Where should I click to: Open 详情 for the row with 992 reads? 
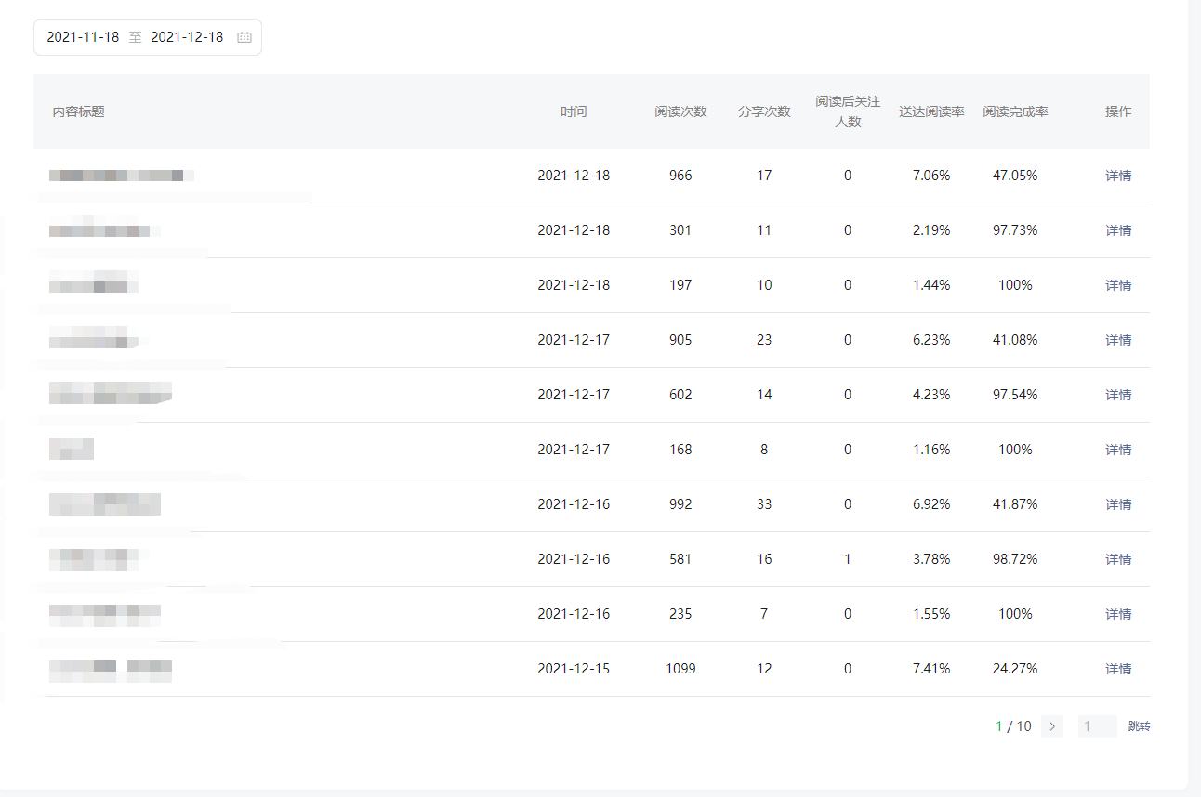click(1118, 504)
